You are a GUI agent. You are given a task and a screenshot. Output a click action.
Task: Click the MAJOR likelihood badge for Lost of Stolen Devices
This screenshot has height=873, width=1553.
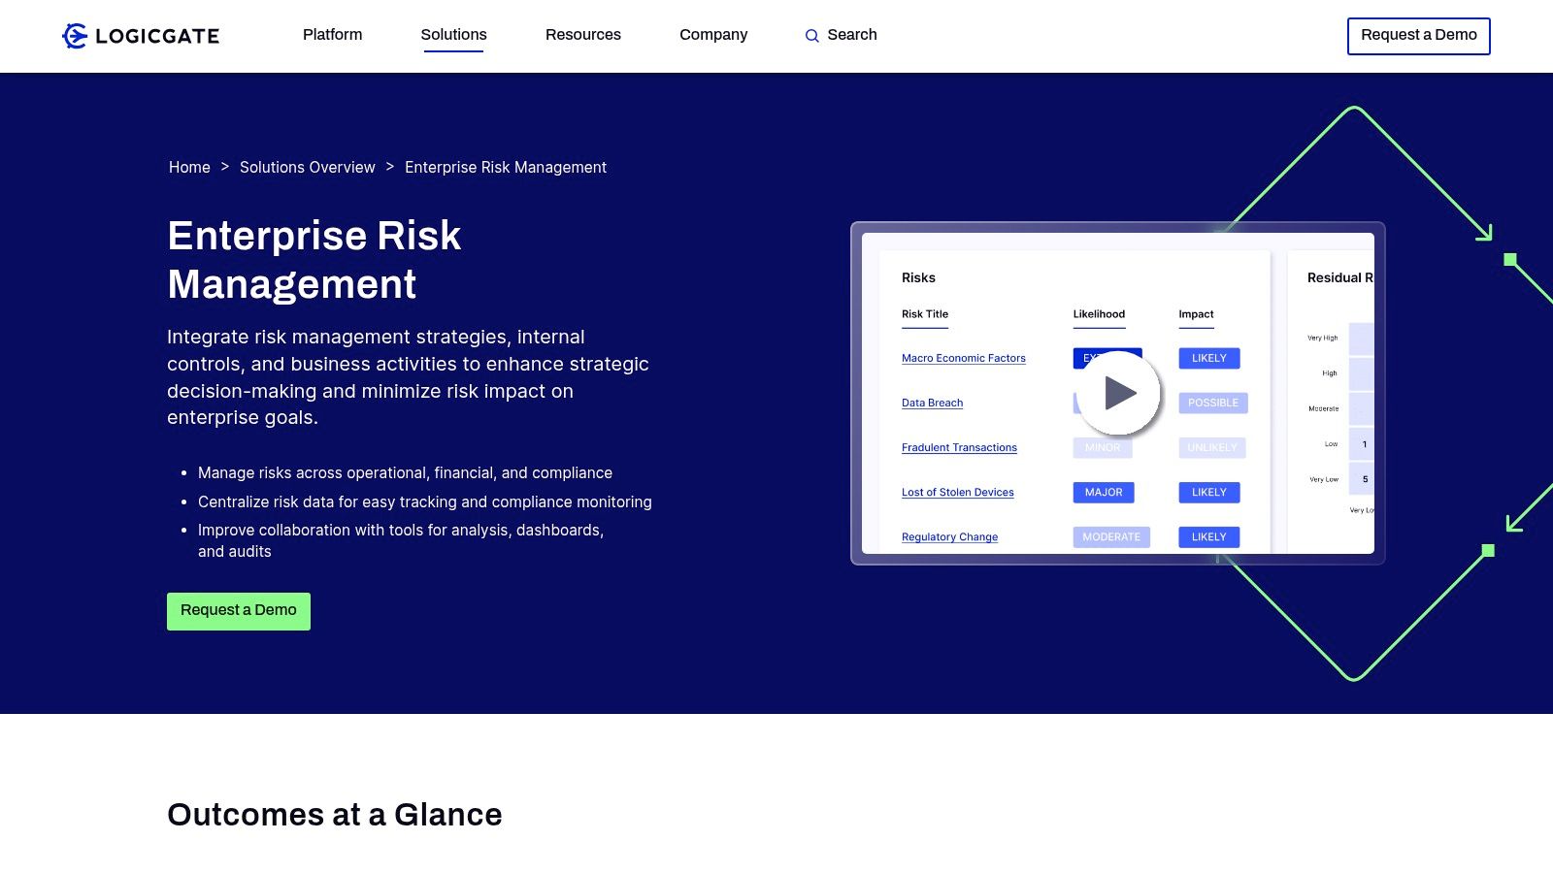point(1103,492)
